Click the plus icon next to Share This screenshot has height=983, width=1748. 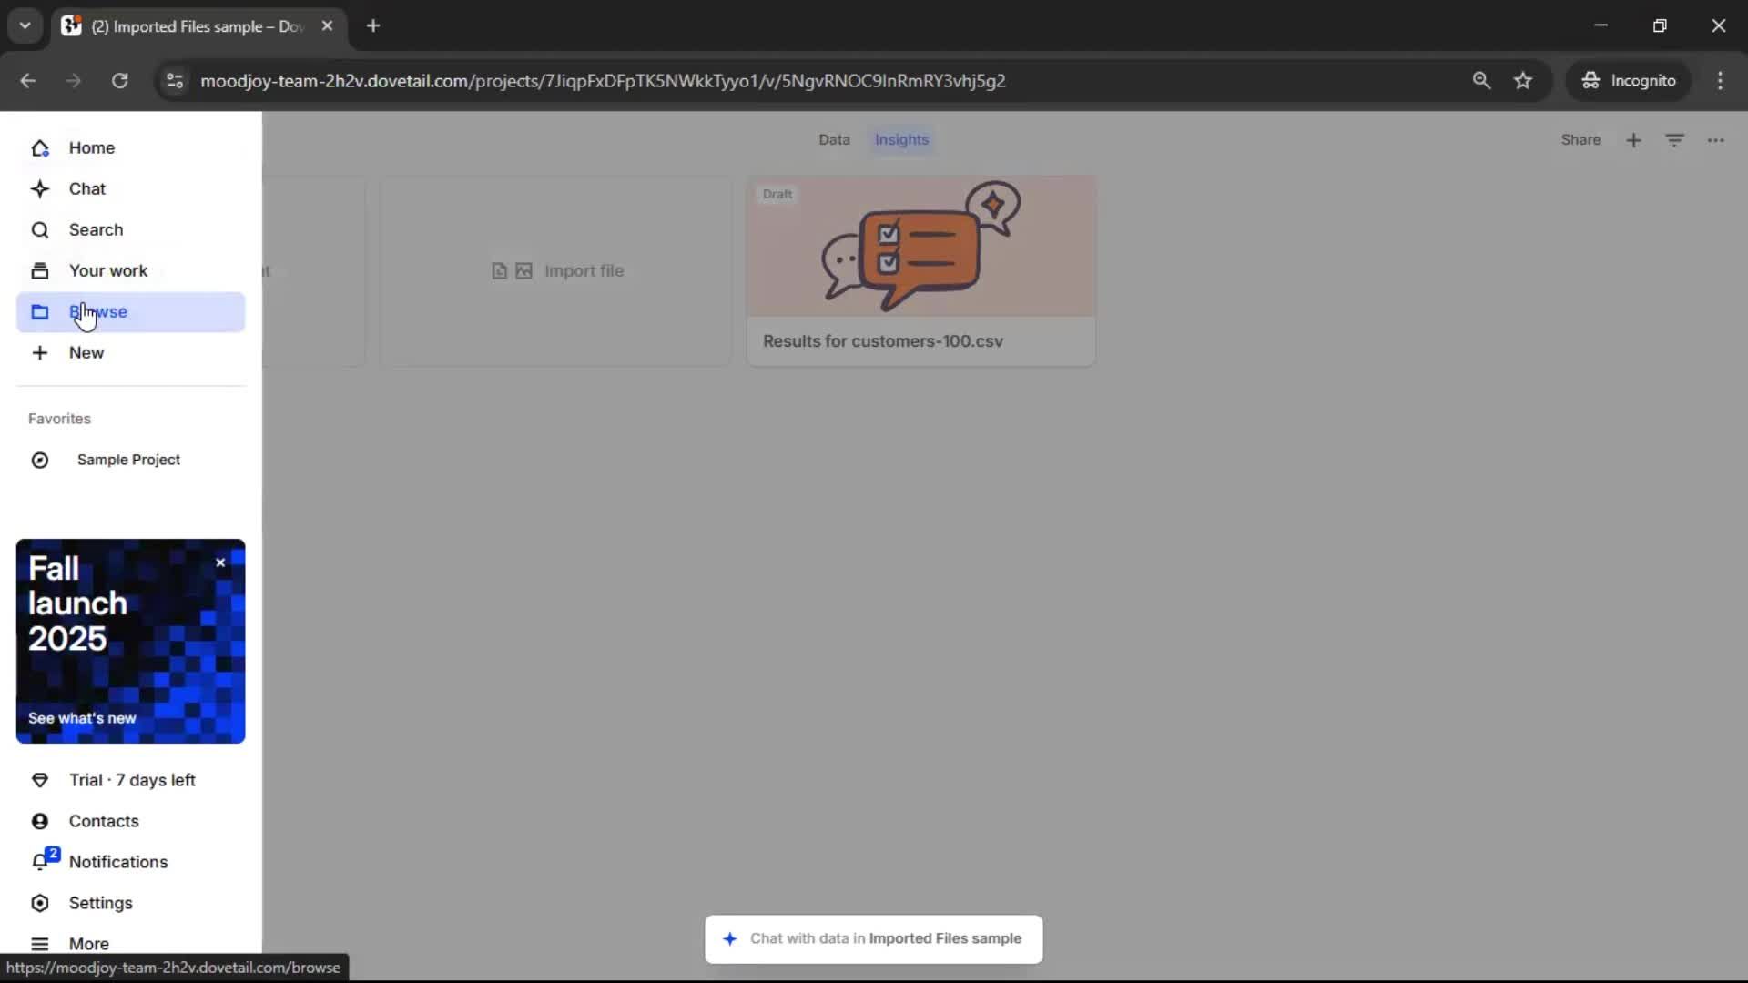pyautogui.click(x=1633, y=140)
